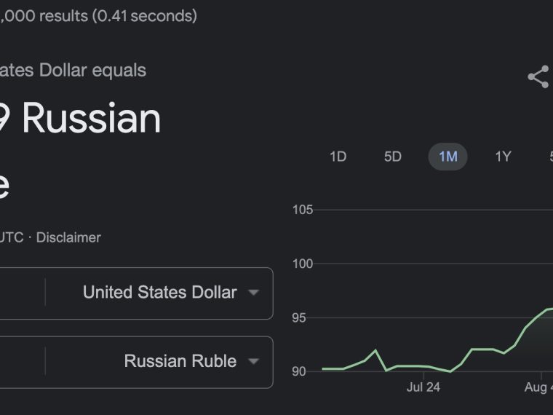The image size is (553, 415).
Task: Click the chart spike peak near 92
Action: tap(375, 350)
